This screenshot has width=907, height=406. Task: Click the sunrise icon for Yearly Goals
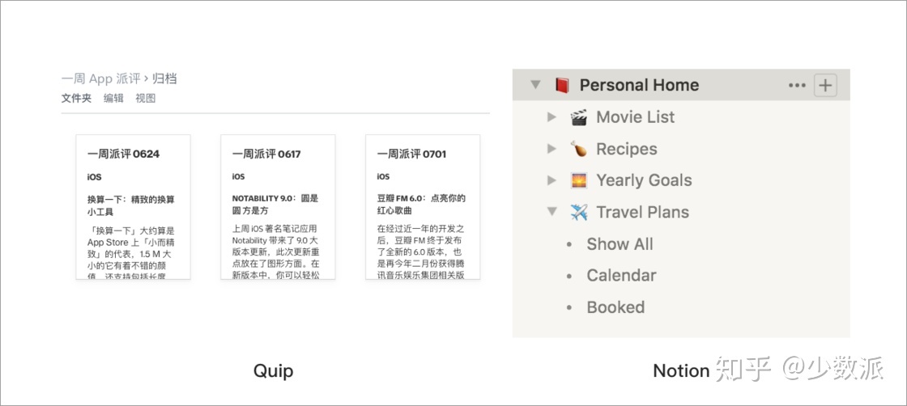[x=578, y=180]
